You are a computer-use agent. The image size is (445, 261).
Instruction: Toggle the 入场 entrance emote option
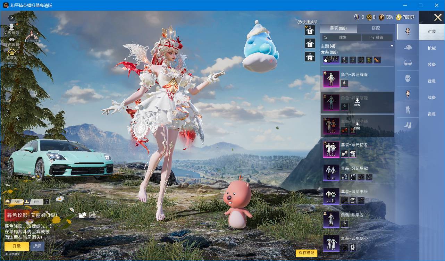coord(14,202)
